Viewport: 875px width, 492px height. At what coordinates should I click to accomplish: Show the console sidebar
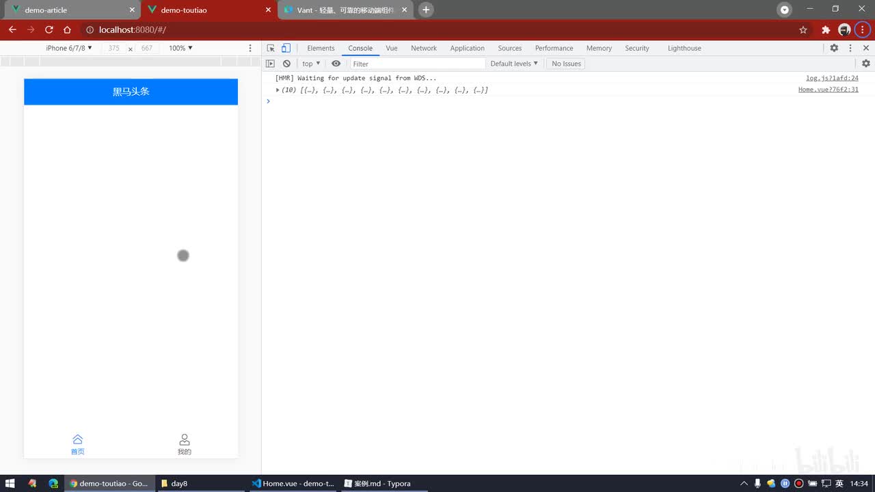pos(270,64)
